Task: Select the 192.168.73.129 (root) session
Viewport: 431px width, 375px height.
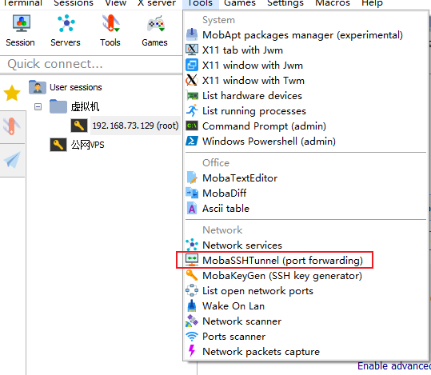Action: (x=135, y=126)
